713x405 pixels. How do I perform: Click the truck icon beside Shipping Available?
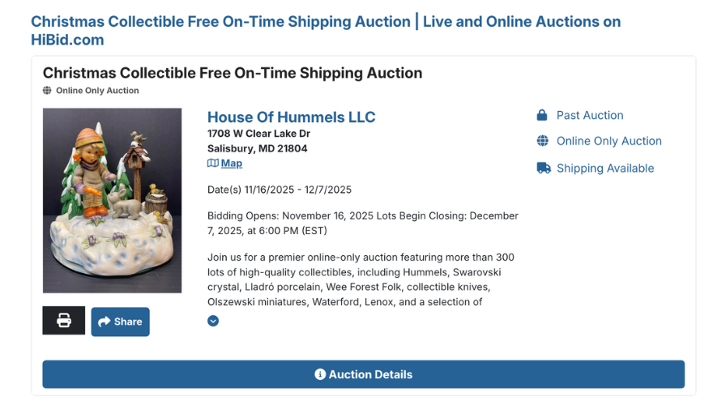coord(543,168)
